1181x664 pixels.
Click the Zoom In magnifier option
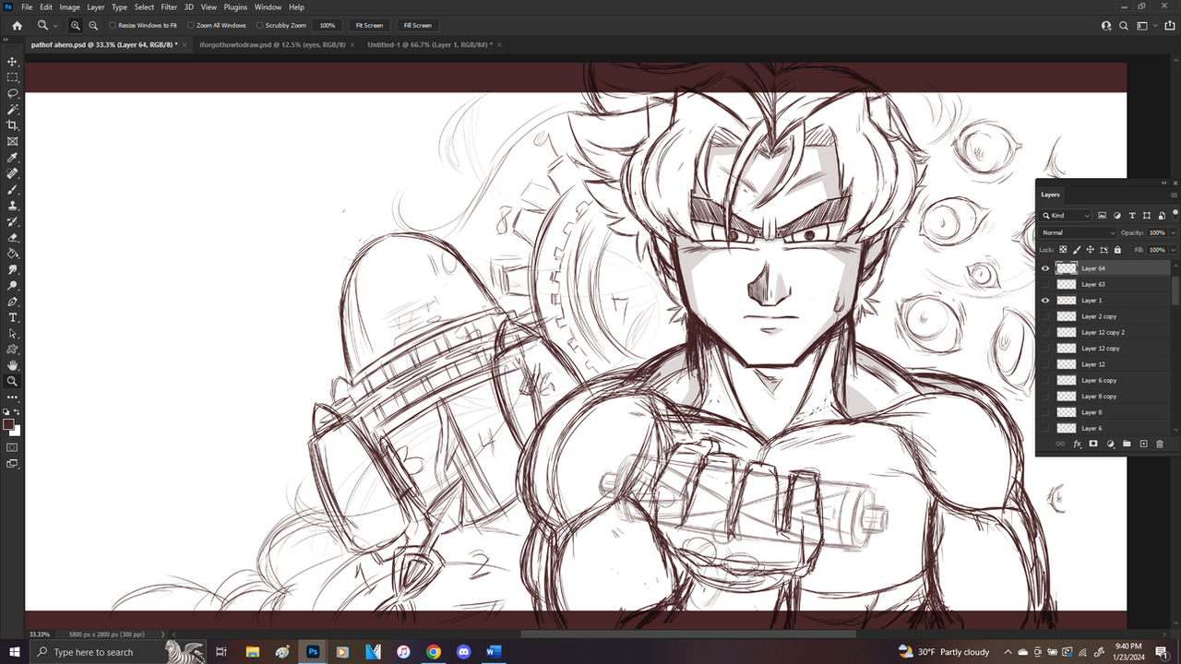(x=76, y=25)
